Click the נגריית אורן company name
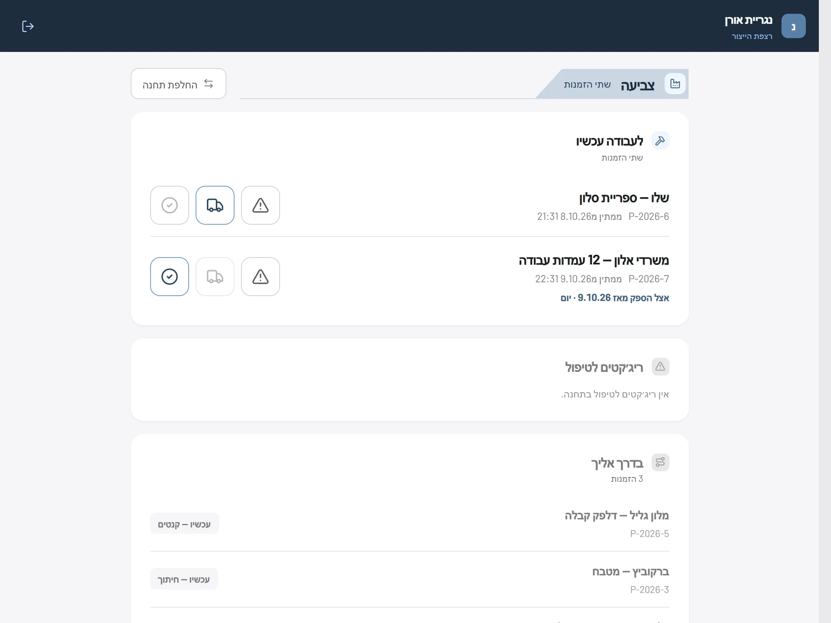The image size is (831, 623). tap(749, 20)
